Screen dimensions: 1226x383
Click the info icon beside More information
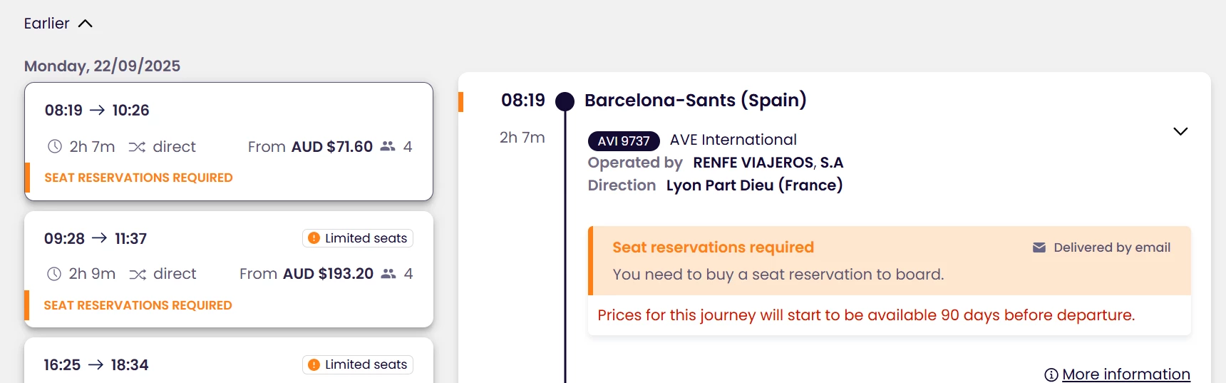coord(1051,374)
